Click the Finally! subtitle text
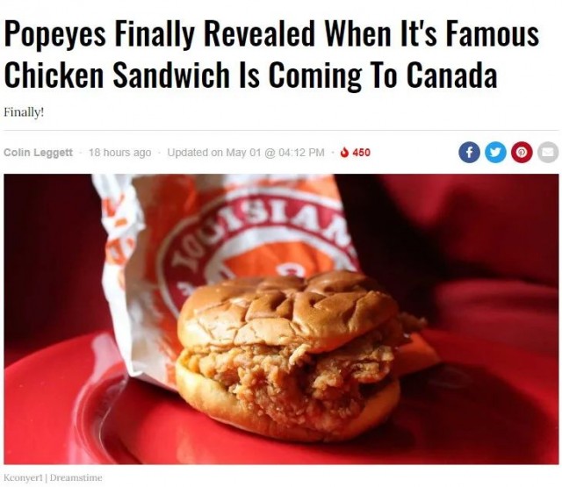 click(24, 112)
